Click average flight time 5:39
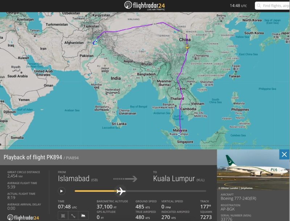Image resolution: width=290 pixels, height=221 pixels. pyautogui.click(x=11, y=187)
